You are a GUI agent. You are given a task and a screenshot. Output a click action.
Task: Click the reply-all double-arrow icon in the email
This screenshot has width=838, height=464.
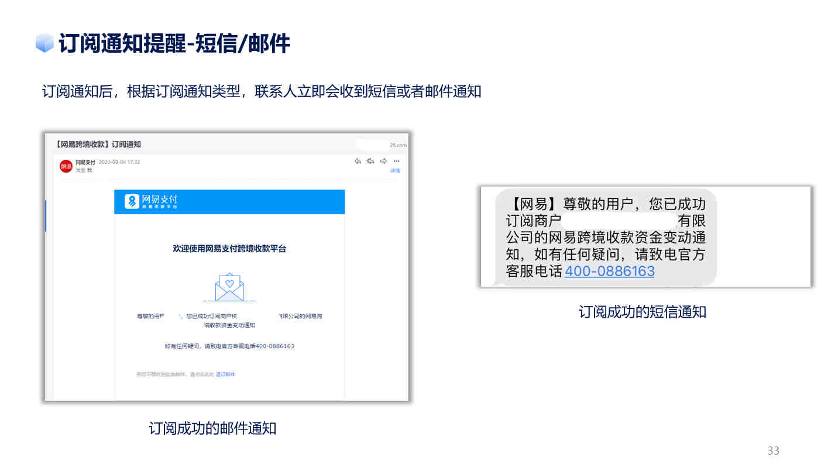click(370, 161)
